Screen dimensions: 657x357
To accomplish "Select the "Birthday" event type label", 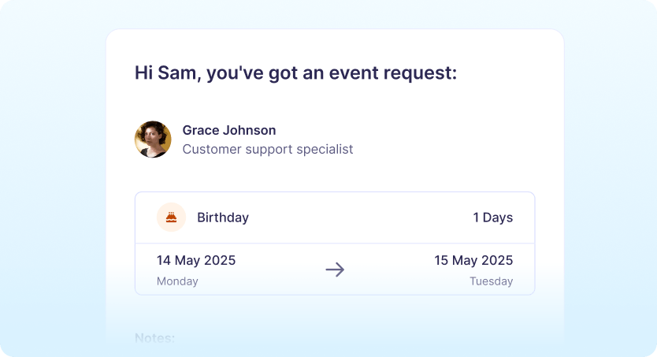I will point(223,218).
